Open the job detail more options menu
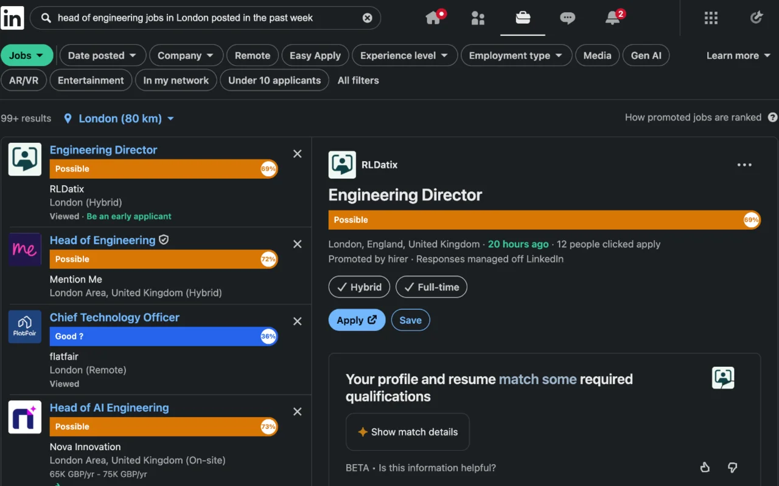This screenshot has height=486, width=779. click(744, 165)
